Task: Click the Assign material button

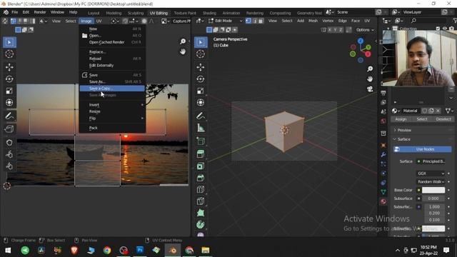Action: 401,119
